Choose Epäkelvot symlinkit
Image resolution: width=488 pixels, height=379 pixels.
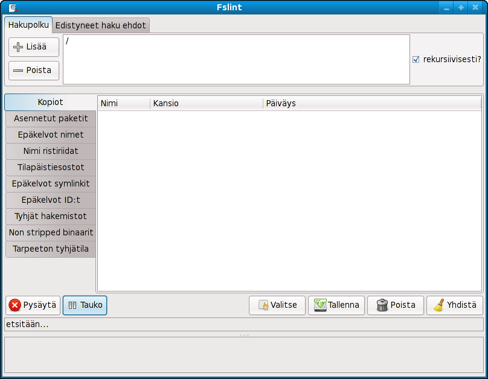click(51, 183)
